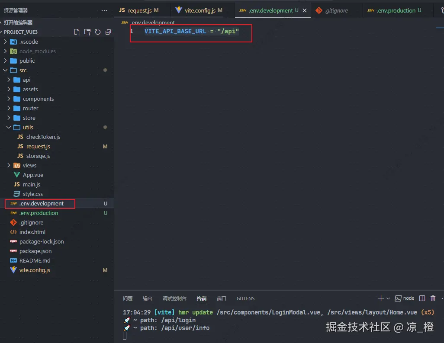Expand the api folder

click(9, 80)
